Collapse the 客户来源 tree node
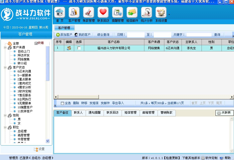The height and width of the screenshot is (160, 234). (5, 48)
